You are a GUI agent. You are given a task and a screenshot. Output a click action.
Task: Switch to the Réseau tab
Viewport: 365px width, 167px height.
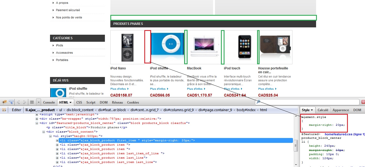click(x=117, y=102)
